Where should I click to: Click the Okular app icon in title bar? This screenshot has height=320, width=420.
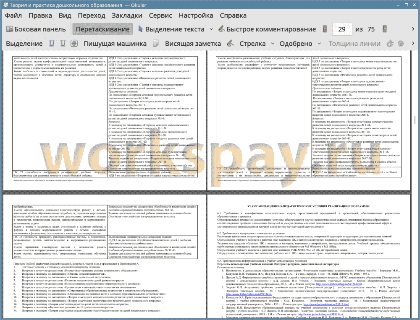(5, 5)
